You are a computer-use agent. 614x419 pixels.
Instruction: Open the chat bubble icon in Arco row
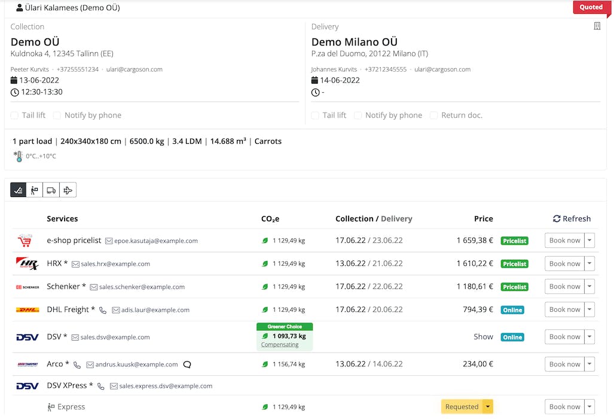click(x=187, y=364)
